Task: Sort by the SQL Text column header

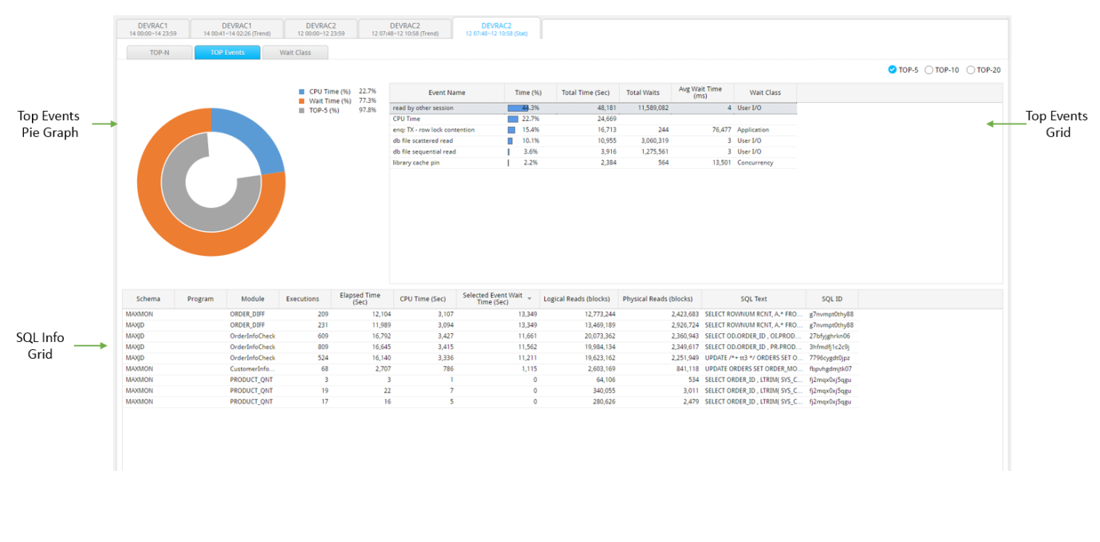Action: point(754,299)
